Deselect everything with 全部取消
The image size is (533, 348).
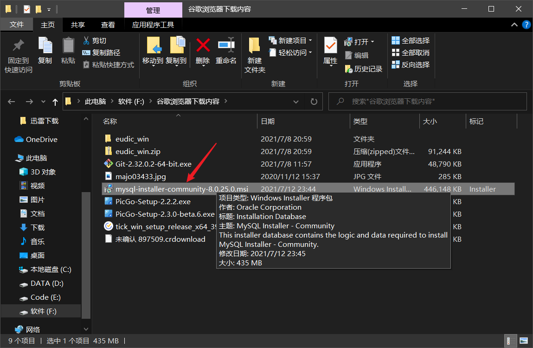coord(411,53)
